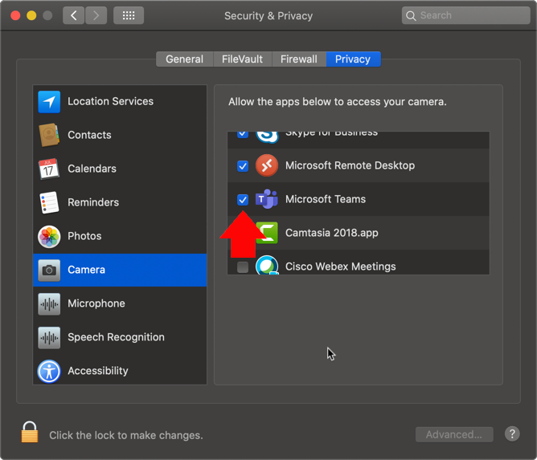The image size is (537, 460).
Task: Select Photos label in privacy list
Action: pyautogui.click(x=84, y=236)
